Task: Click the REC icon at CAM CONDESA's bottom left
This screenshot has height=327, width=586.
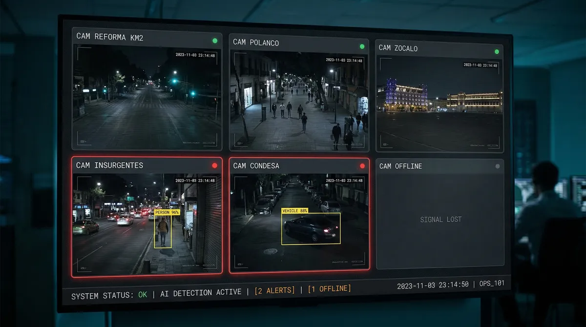Action: tap(239, 264)
